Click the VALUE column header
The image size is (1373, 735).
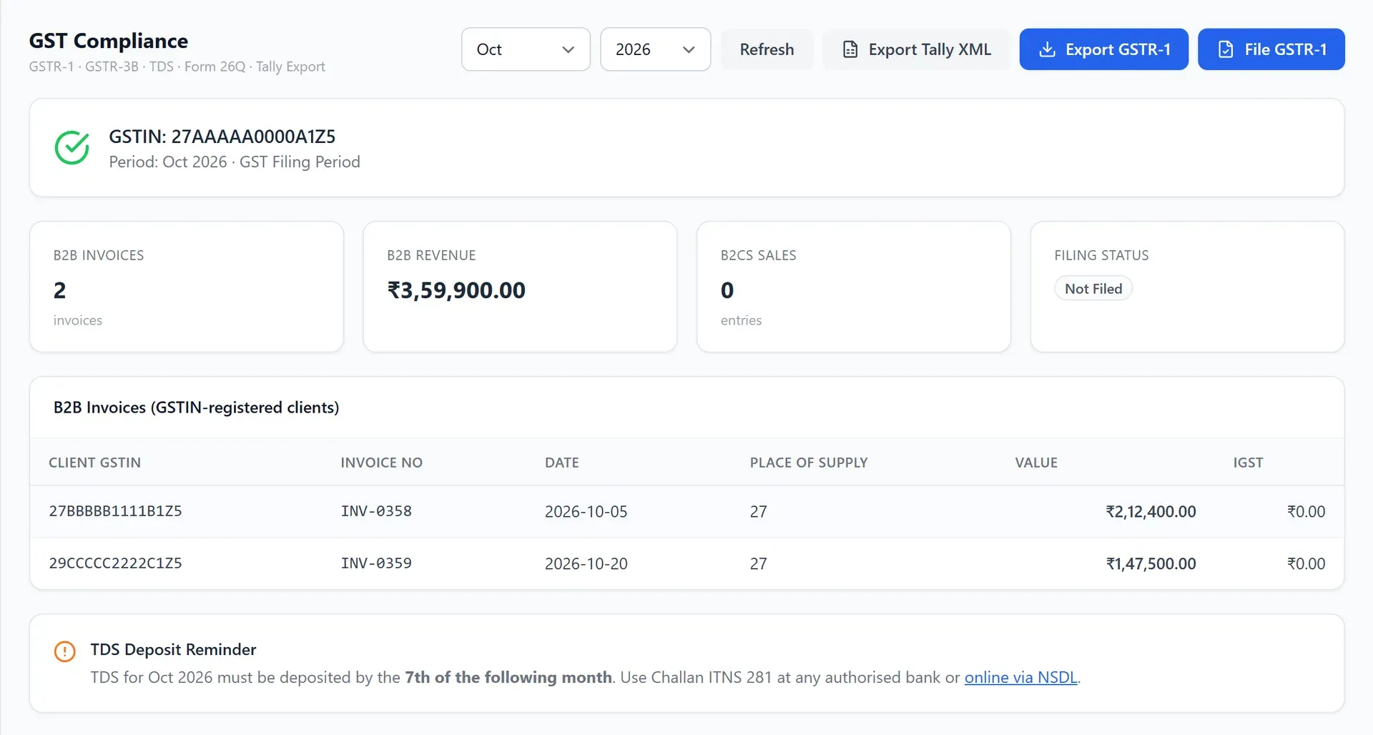point(1036,463)
